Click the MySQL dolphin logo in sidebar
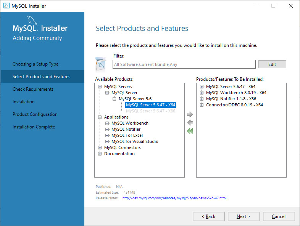Screen dimensions: 300x226 click(32, 20)
